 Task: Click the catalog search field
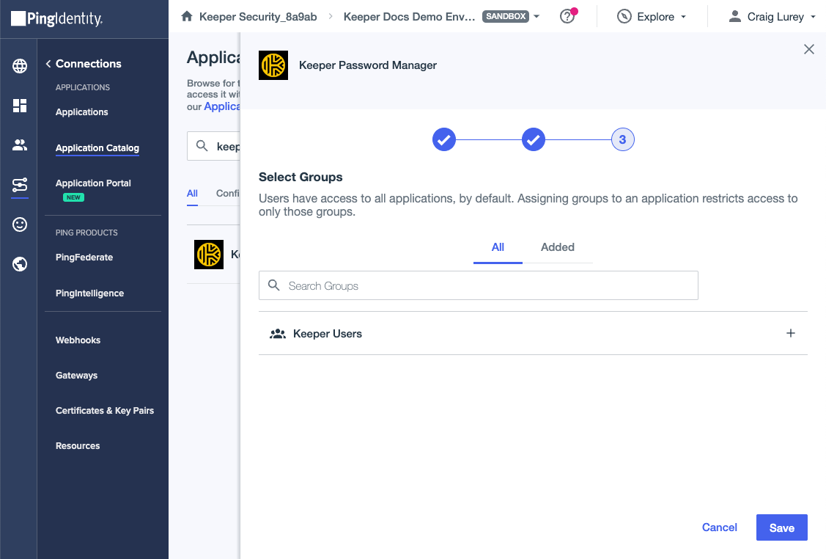[214, 146]
